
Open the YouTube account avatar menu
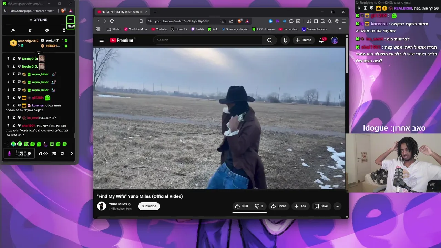(x=335, y=40)
